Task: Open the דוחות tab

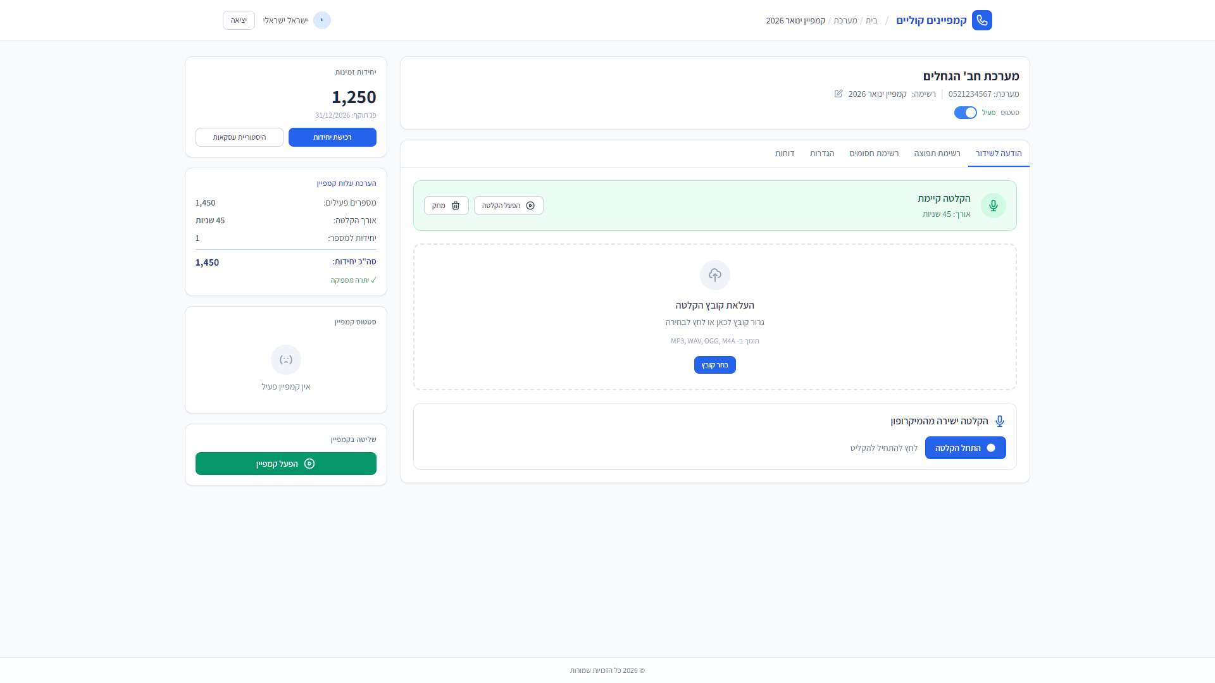Action: pos(785,154)
